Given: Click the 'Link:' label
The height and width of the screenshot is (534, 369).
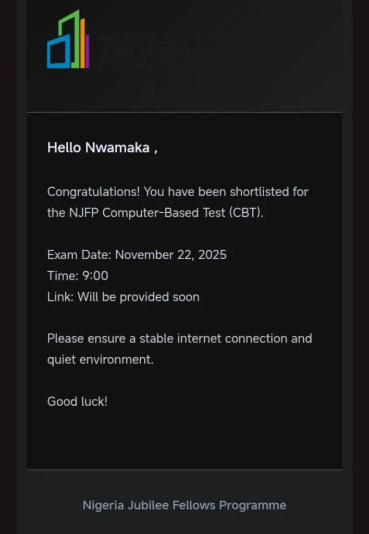Looking at the screenshot, I should 61,297.
